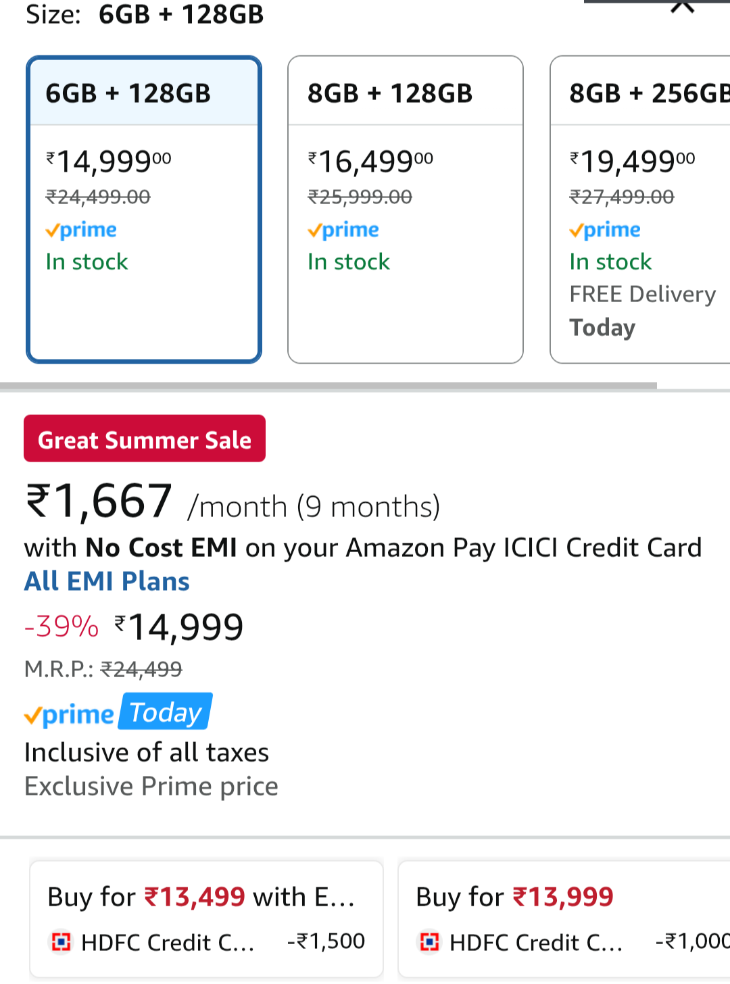This screenshot has width=730, height=984.
Task: Tap the ₹1,667 per month EMI amount
Action: 99,502
